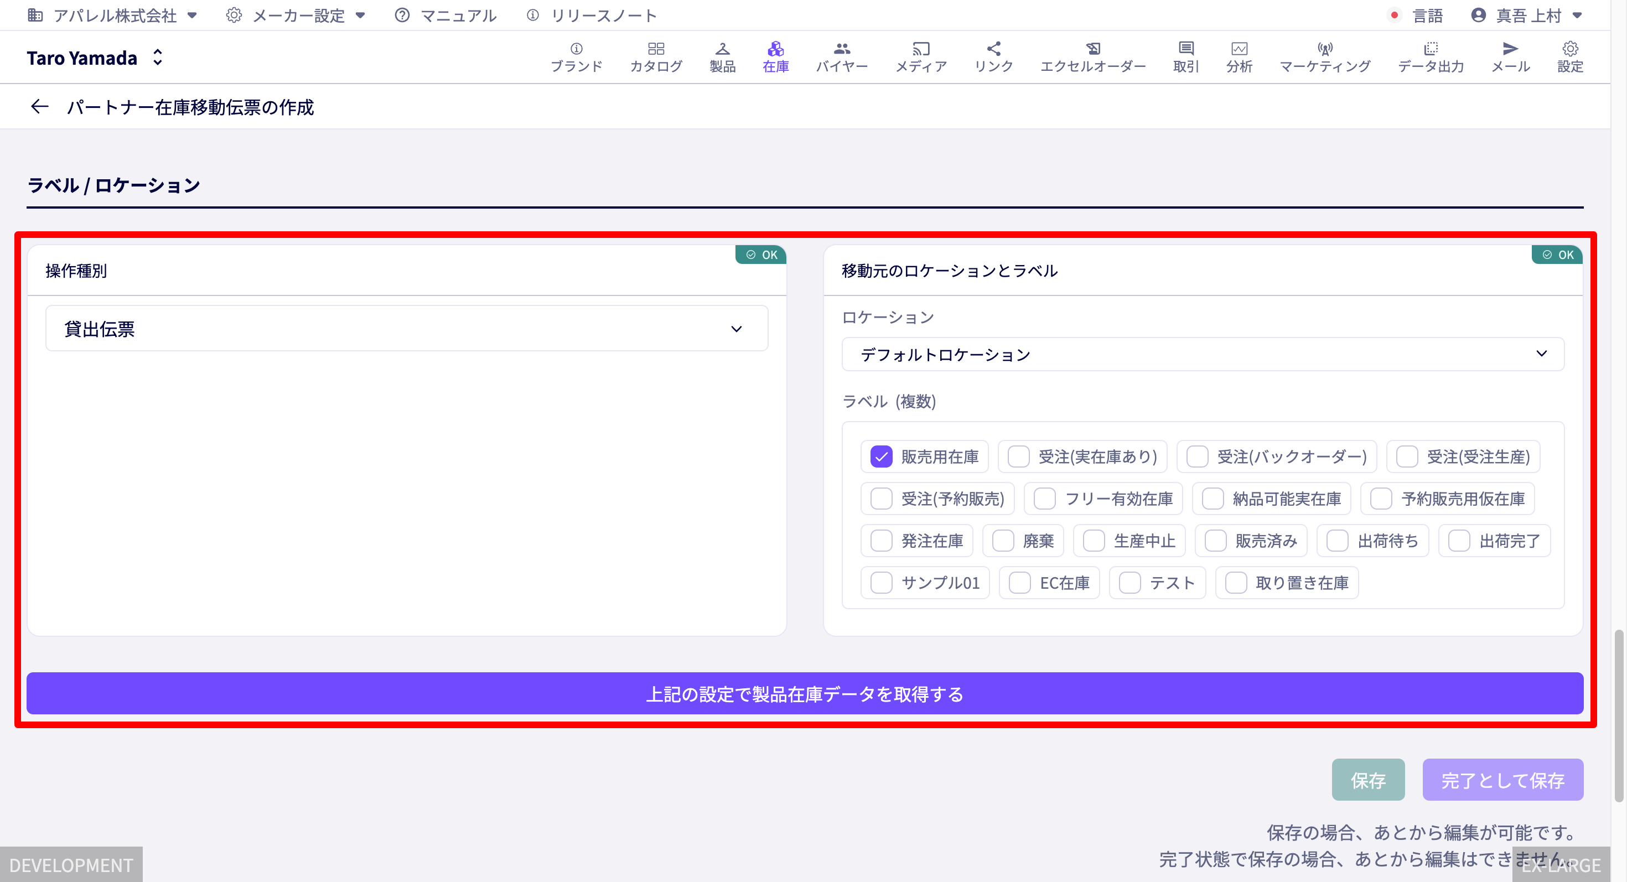The height and width of the screenshot is (882, 1627).
Task: Check the 予約販売用仮在庫 checkbox
Action: click(1381, 499)
